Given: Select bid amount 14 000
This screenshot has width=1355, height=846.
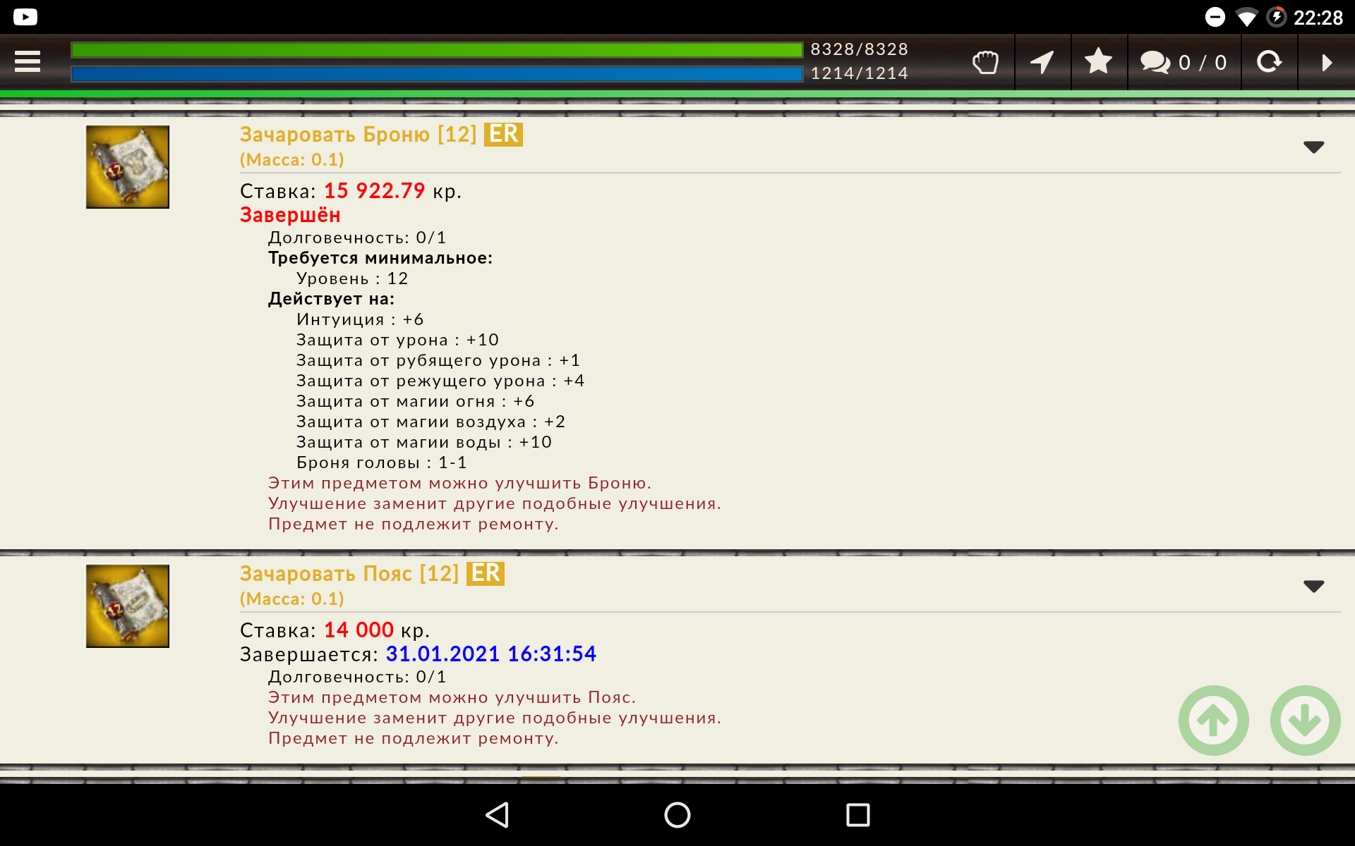Looking at the screenshot, I should (x=359, y=630).
